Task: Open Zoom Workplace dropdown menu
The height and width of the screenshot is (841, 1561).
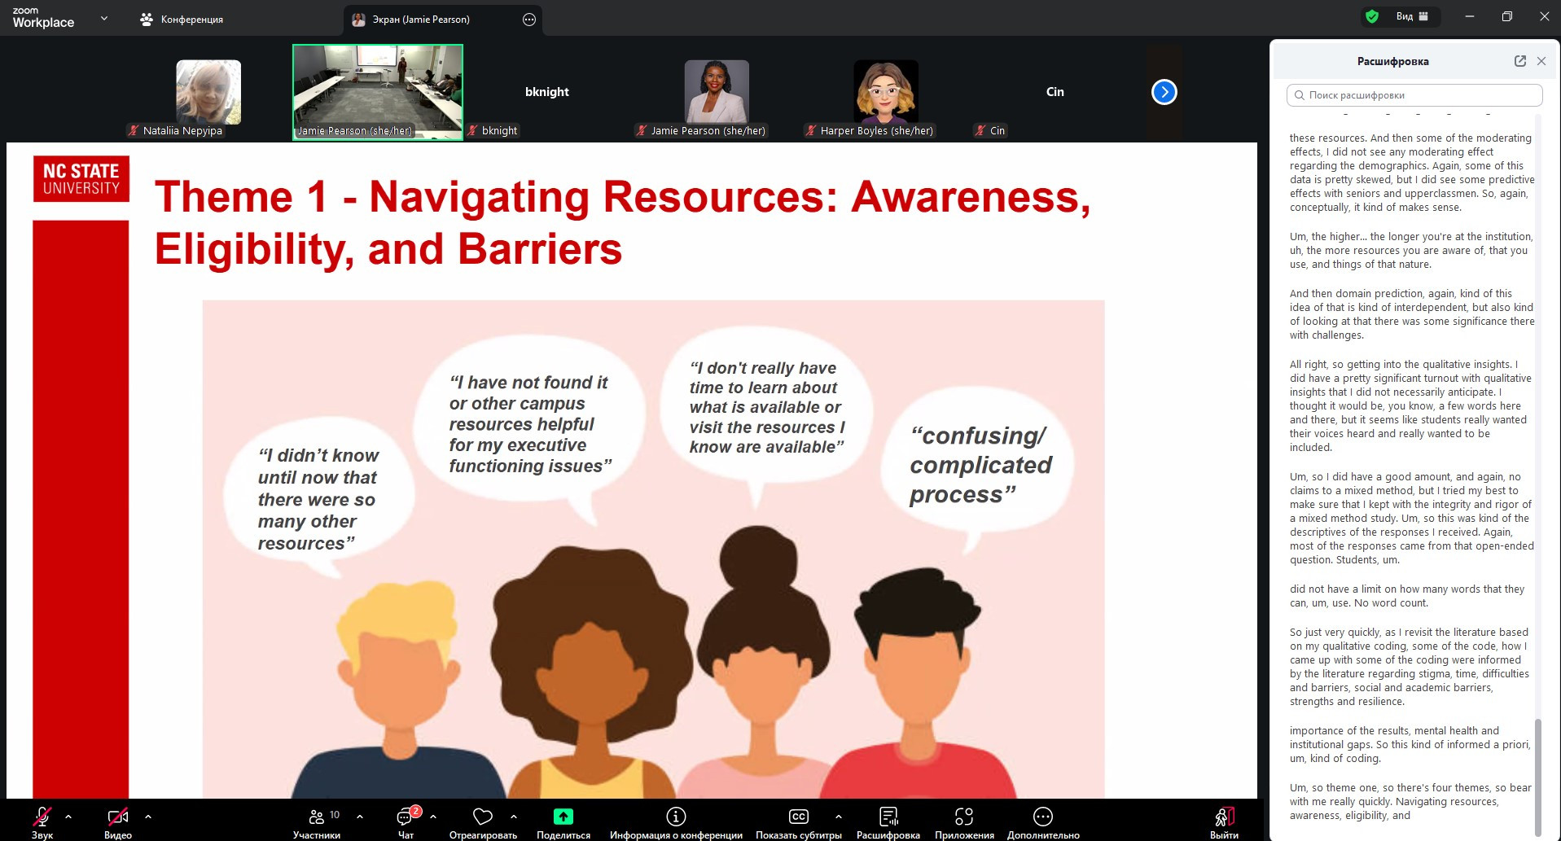Action: coord(103,18)
